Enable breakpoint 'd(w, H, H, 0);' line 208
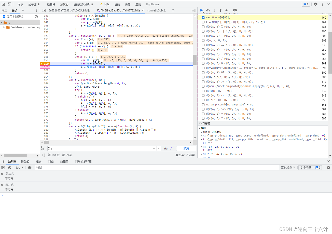This screenshot has width=332, height=234. tap(203, 40)
